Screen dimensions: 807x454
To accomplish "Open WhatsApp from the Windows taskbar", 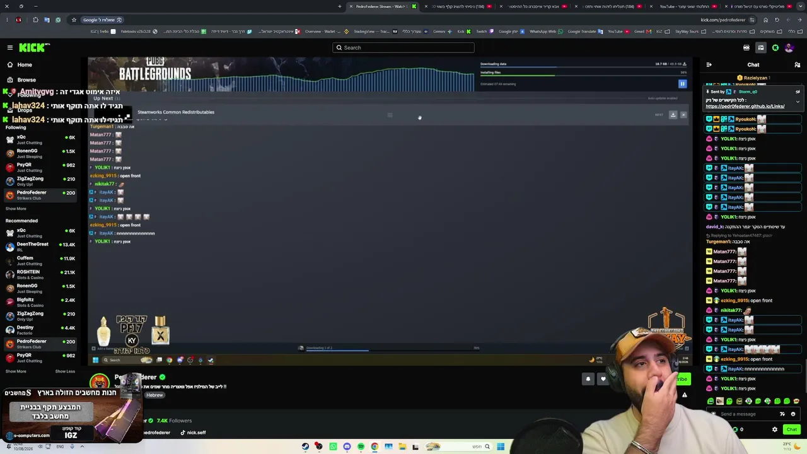I will (333, 446).
